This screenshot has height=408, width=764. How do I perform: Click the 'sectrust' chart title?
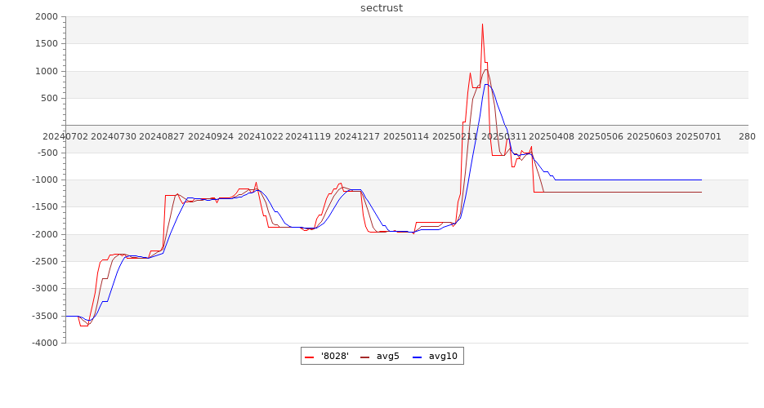(382, 8)
